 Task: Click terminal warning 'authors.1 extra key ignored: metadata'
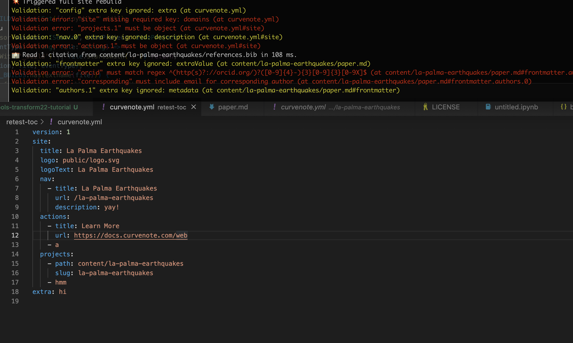click(206, 90)
